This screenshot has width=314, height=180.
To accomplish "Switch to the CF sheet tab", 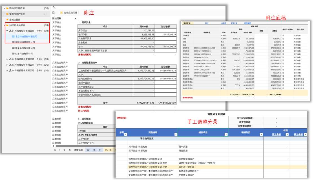I will [100, 150].
